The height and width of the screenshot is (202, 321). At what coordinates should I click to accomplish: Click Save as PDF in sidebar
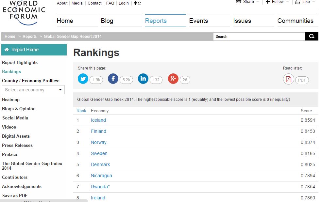[x=15, y=195]
